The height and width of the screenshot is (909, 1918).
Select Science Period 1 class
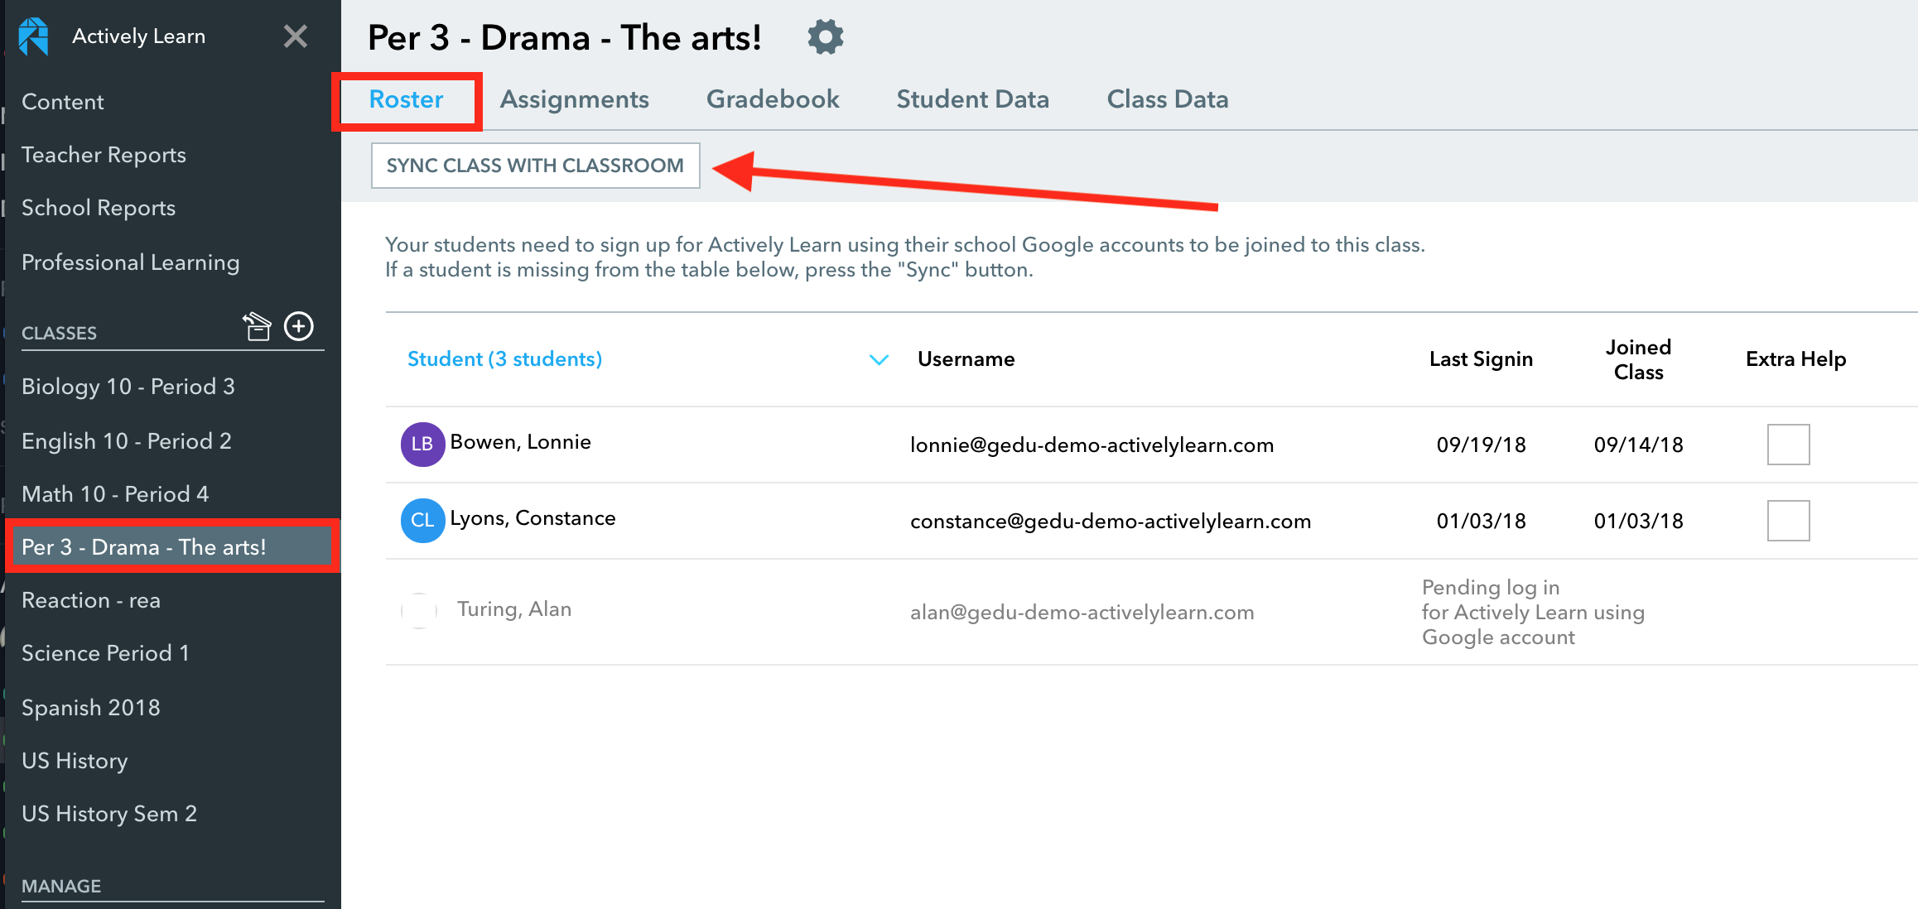pos(105,653)
